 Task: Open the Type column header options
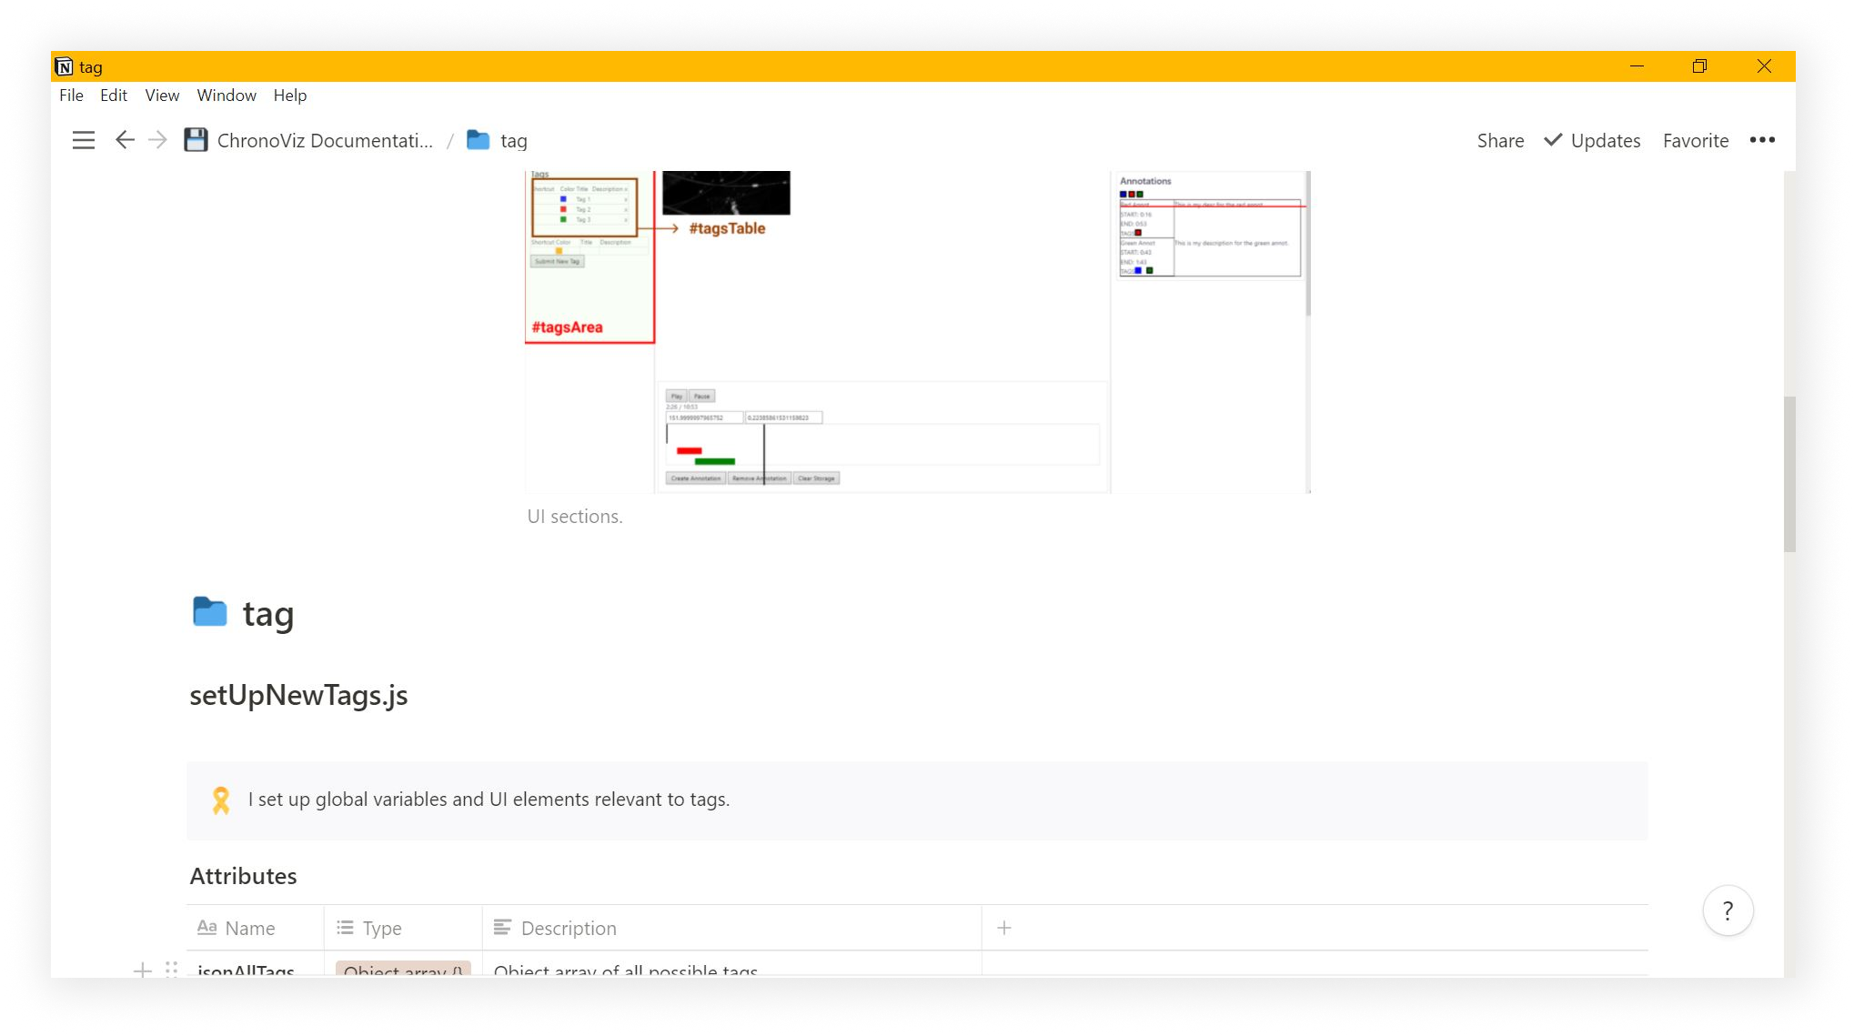point(381,928)
